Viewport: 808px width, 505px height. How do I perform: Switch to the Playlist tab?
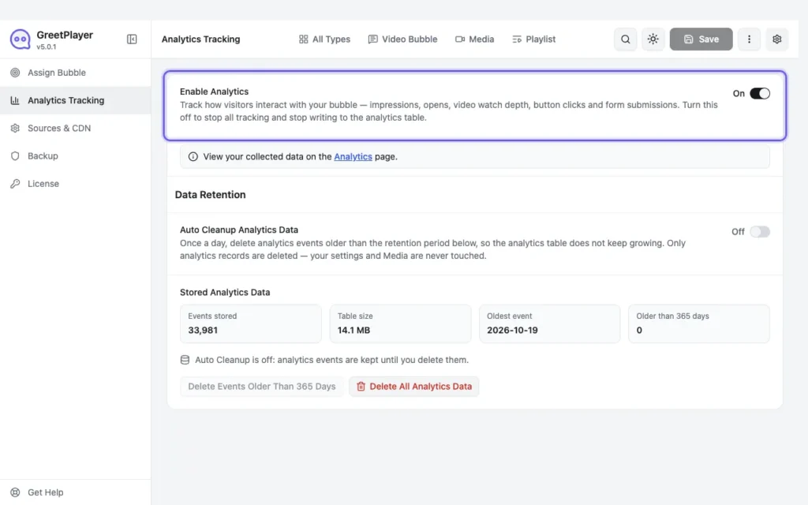[533, 39]
